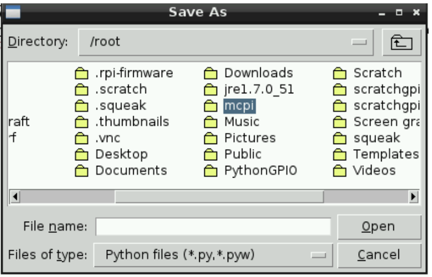The image size is (432, 277).
Task: Select the highlighted mcpi folder name
Action: (x=240, y=106)
